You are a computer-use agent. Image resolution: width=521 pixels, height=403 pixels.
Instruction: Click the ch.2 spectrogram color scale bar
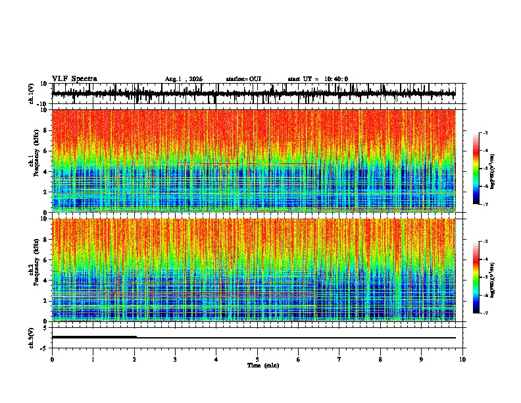[x=476, y=277]
